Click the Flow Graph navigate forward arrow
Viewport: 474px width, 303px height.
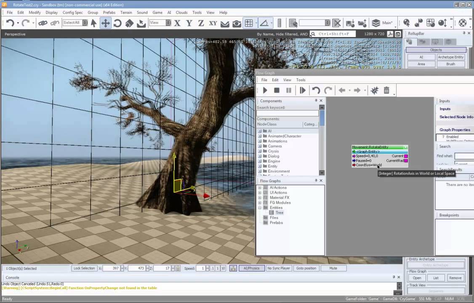357,90
